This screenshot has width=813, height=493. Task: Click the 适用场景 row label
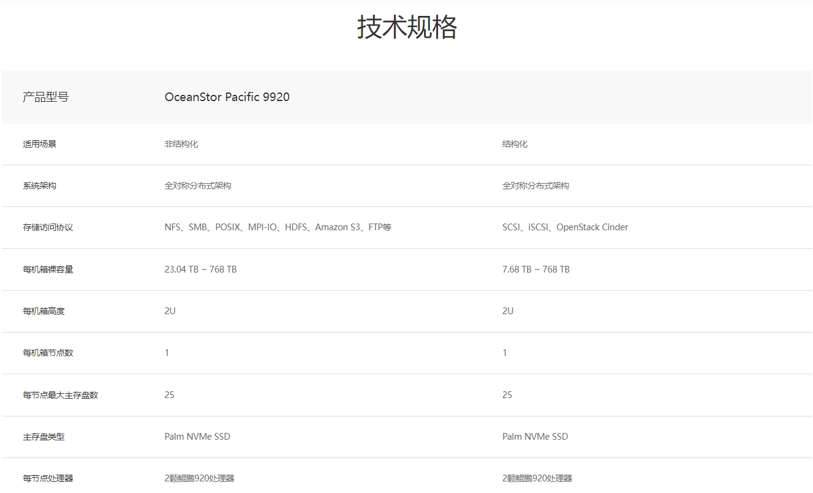pos(39,144)
